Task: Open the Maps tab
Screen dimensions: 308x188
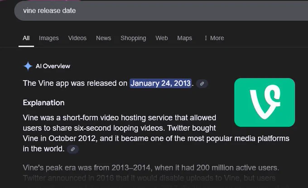Action: 184,38
